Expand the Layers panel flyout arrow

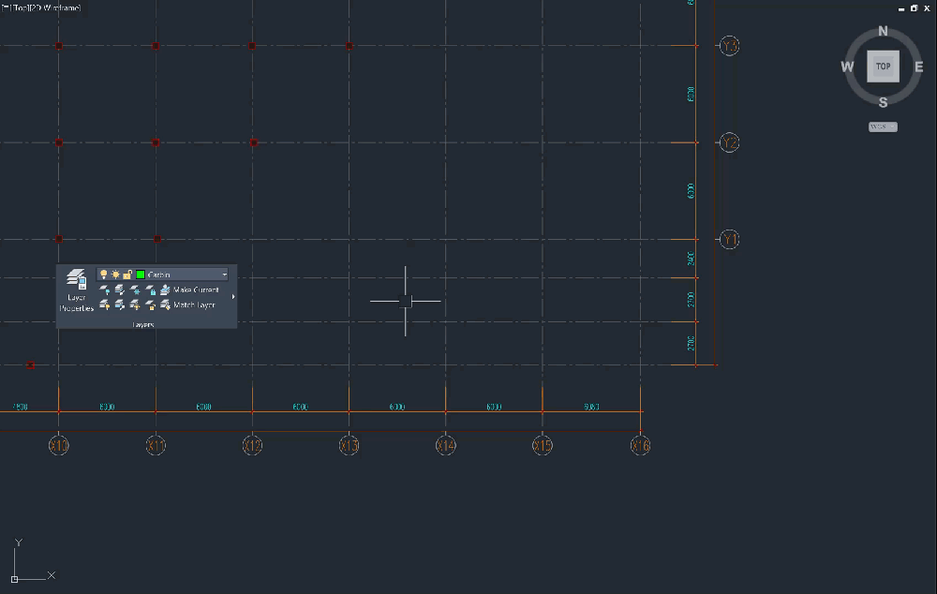[x=232, y=297]
